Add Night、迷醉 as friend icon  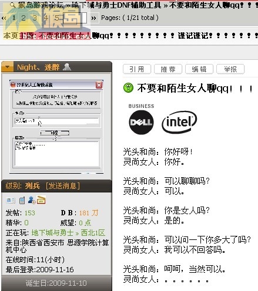[x=32, y=200]
